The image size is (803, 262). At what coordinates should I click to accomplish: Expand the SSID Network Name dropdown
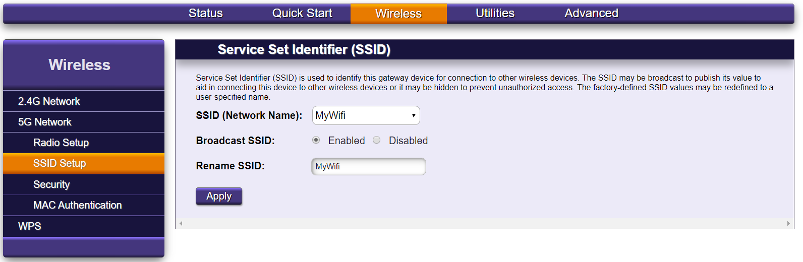pyautogui.click(x=366, y=115)
